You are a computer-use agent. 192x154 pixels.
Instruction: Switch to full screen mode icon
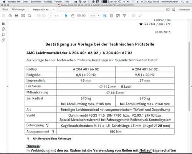click(118, 16)
